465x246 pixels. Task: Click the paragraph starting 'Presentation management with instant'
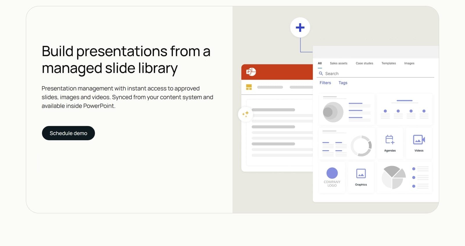coord(127,97)
